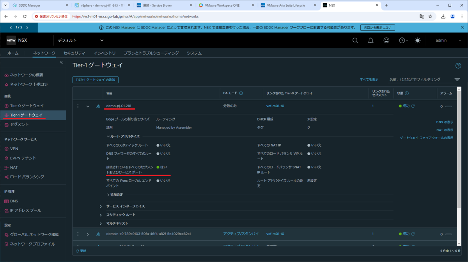Open ネットワークの概要 in sidebar
This screenshot has width=468, height=262.
click(26, 75)
